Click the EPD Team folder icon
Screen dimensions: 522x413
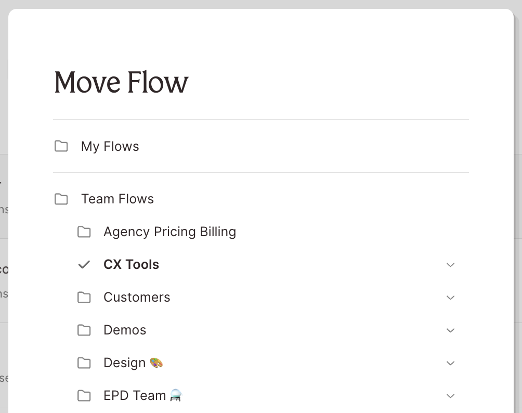[x=84, y=395]
